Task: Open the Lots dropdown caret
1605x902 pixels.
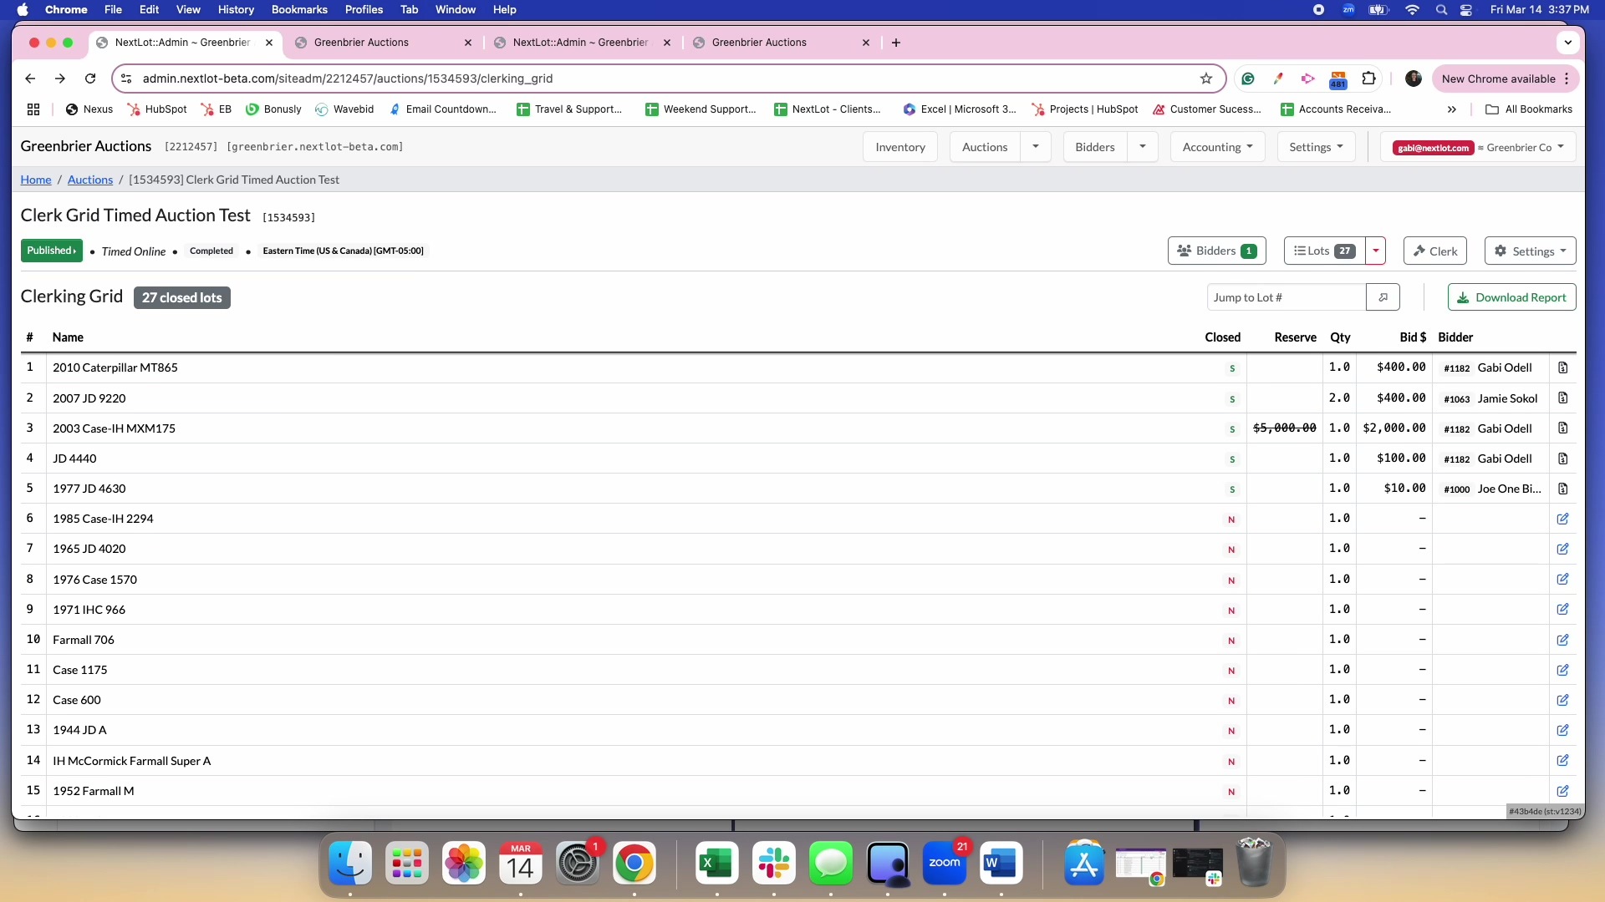Action: point(1375,251)
